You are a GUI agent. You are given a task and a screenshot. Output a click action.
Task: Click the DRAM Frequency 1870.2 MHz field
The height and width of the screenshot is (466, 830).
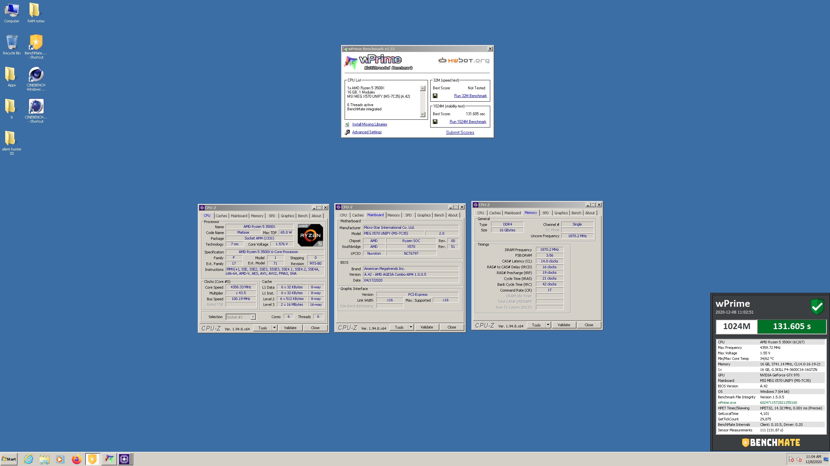click(550, 250)
